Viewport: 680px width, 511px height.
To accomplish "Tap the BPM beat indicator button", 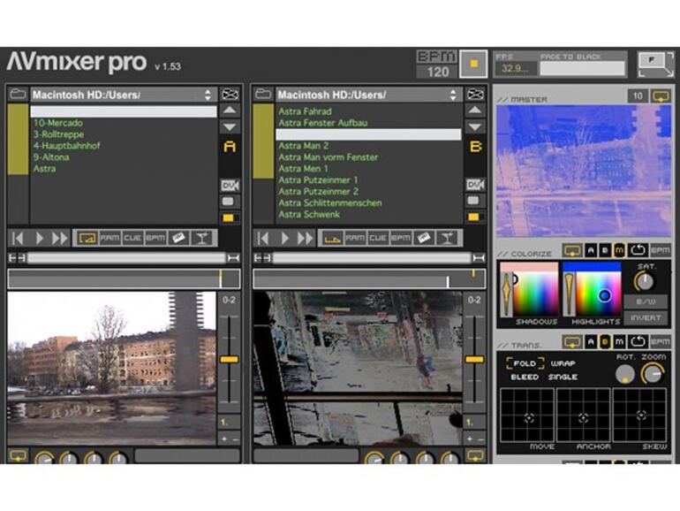I will point(473,64).
